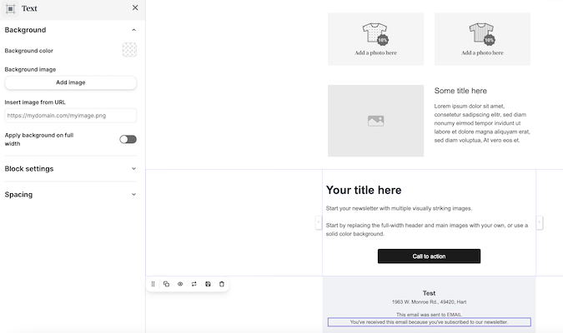The height and width of the screenshot is (333, 563).
Task: Click the add column handle right of block
Action: point(540,222)
